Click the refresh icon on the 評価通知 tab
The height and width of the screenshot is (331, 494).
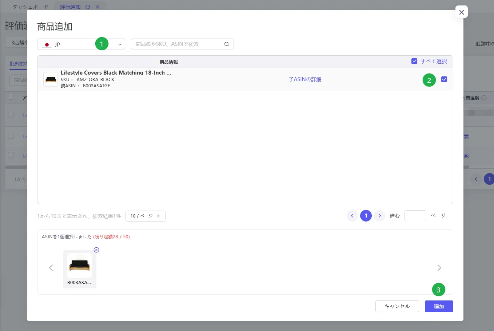88,7
